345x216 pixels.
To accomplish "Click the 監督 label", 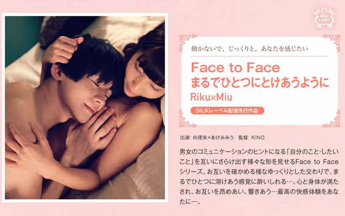I will [x=243, y=137].
